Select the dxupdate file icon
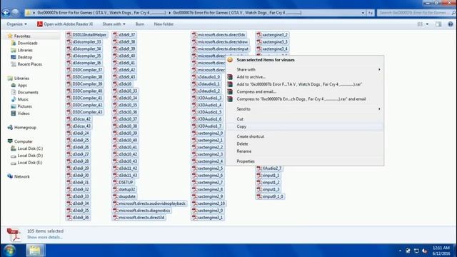457x257 pixels. [116, 196]
